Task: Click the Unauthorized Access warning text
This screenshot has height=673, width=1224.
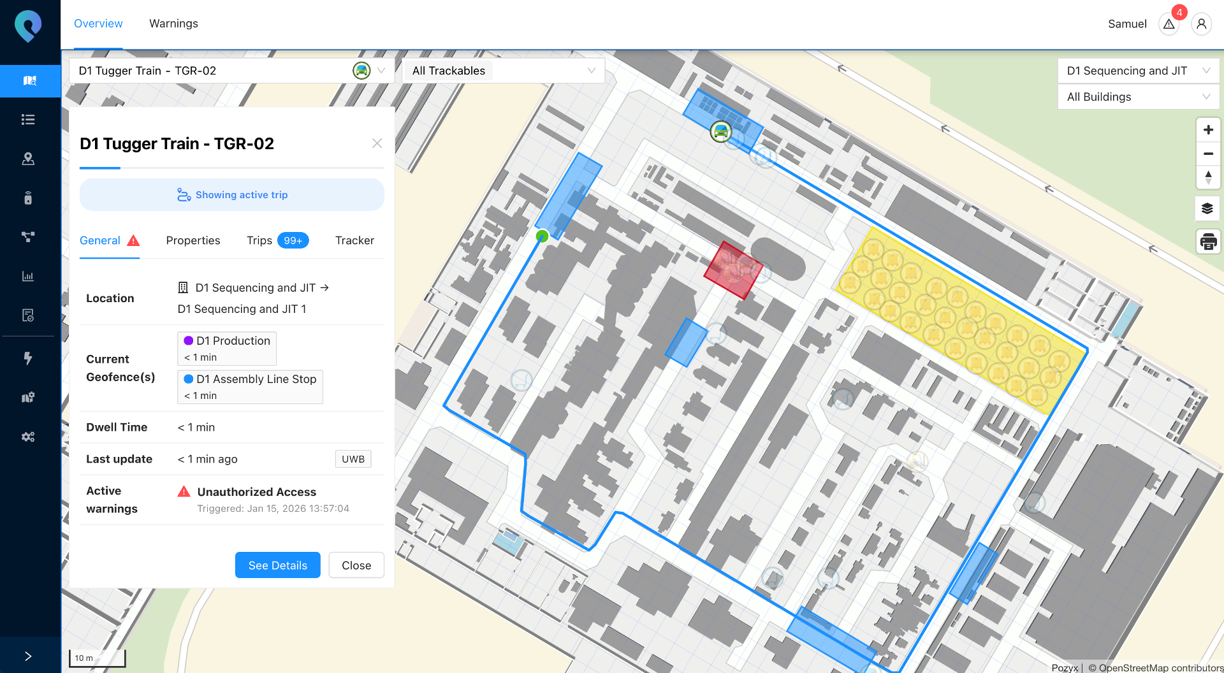Action: click(x=257, y=491)
